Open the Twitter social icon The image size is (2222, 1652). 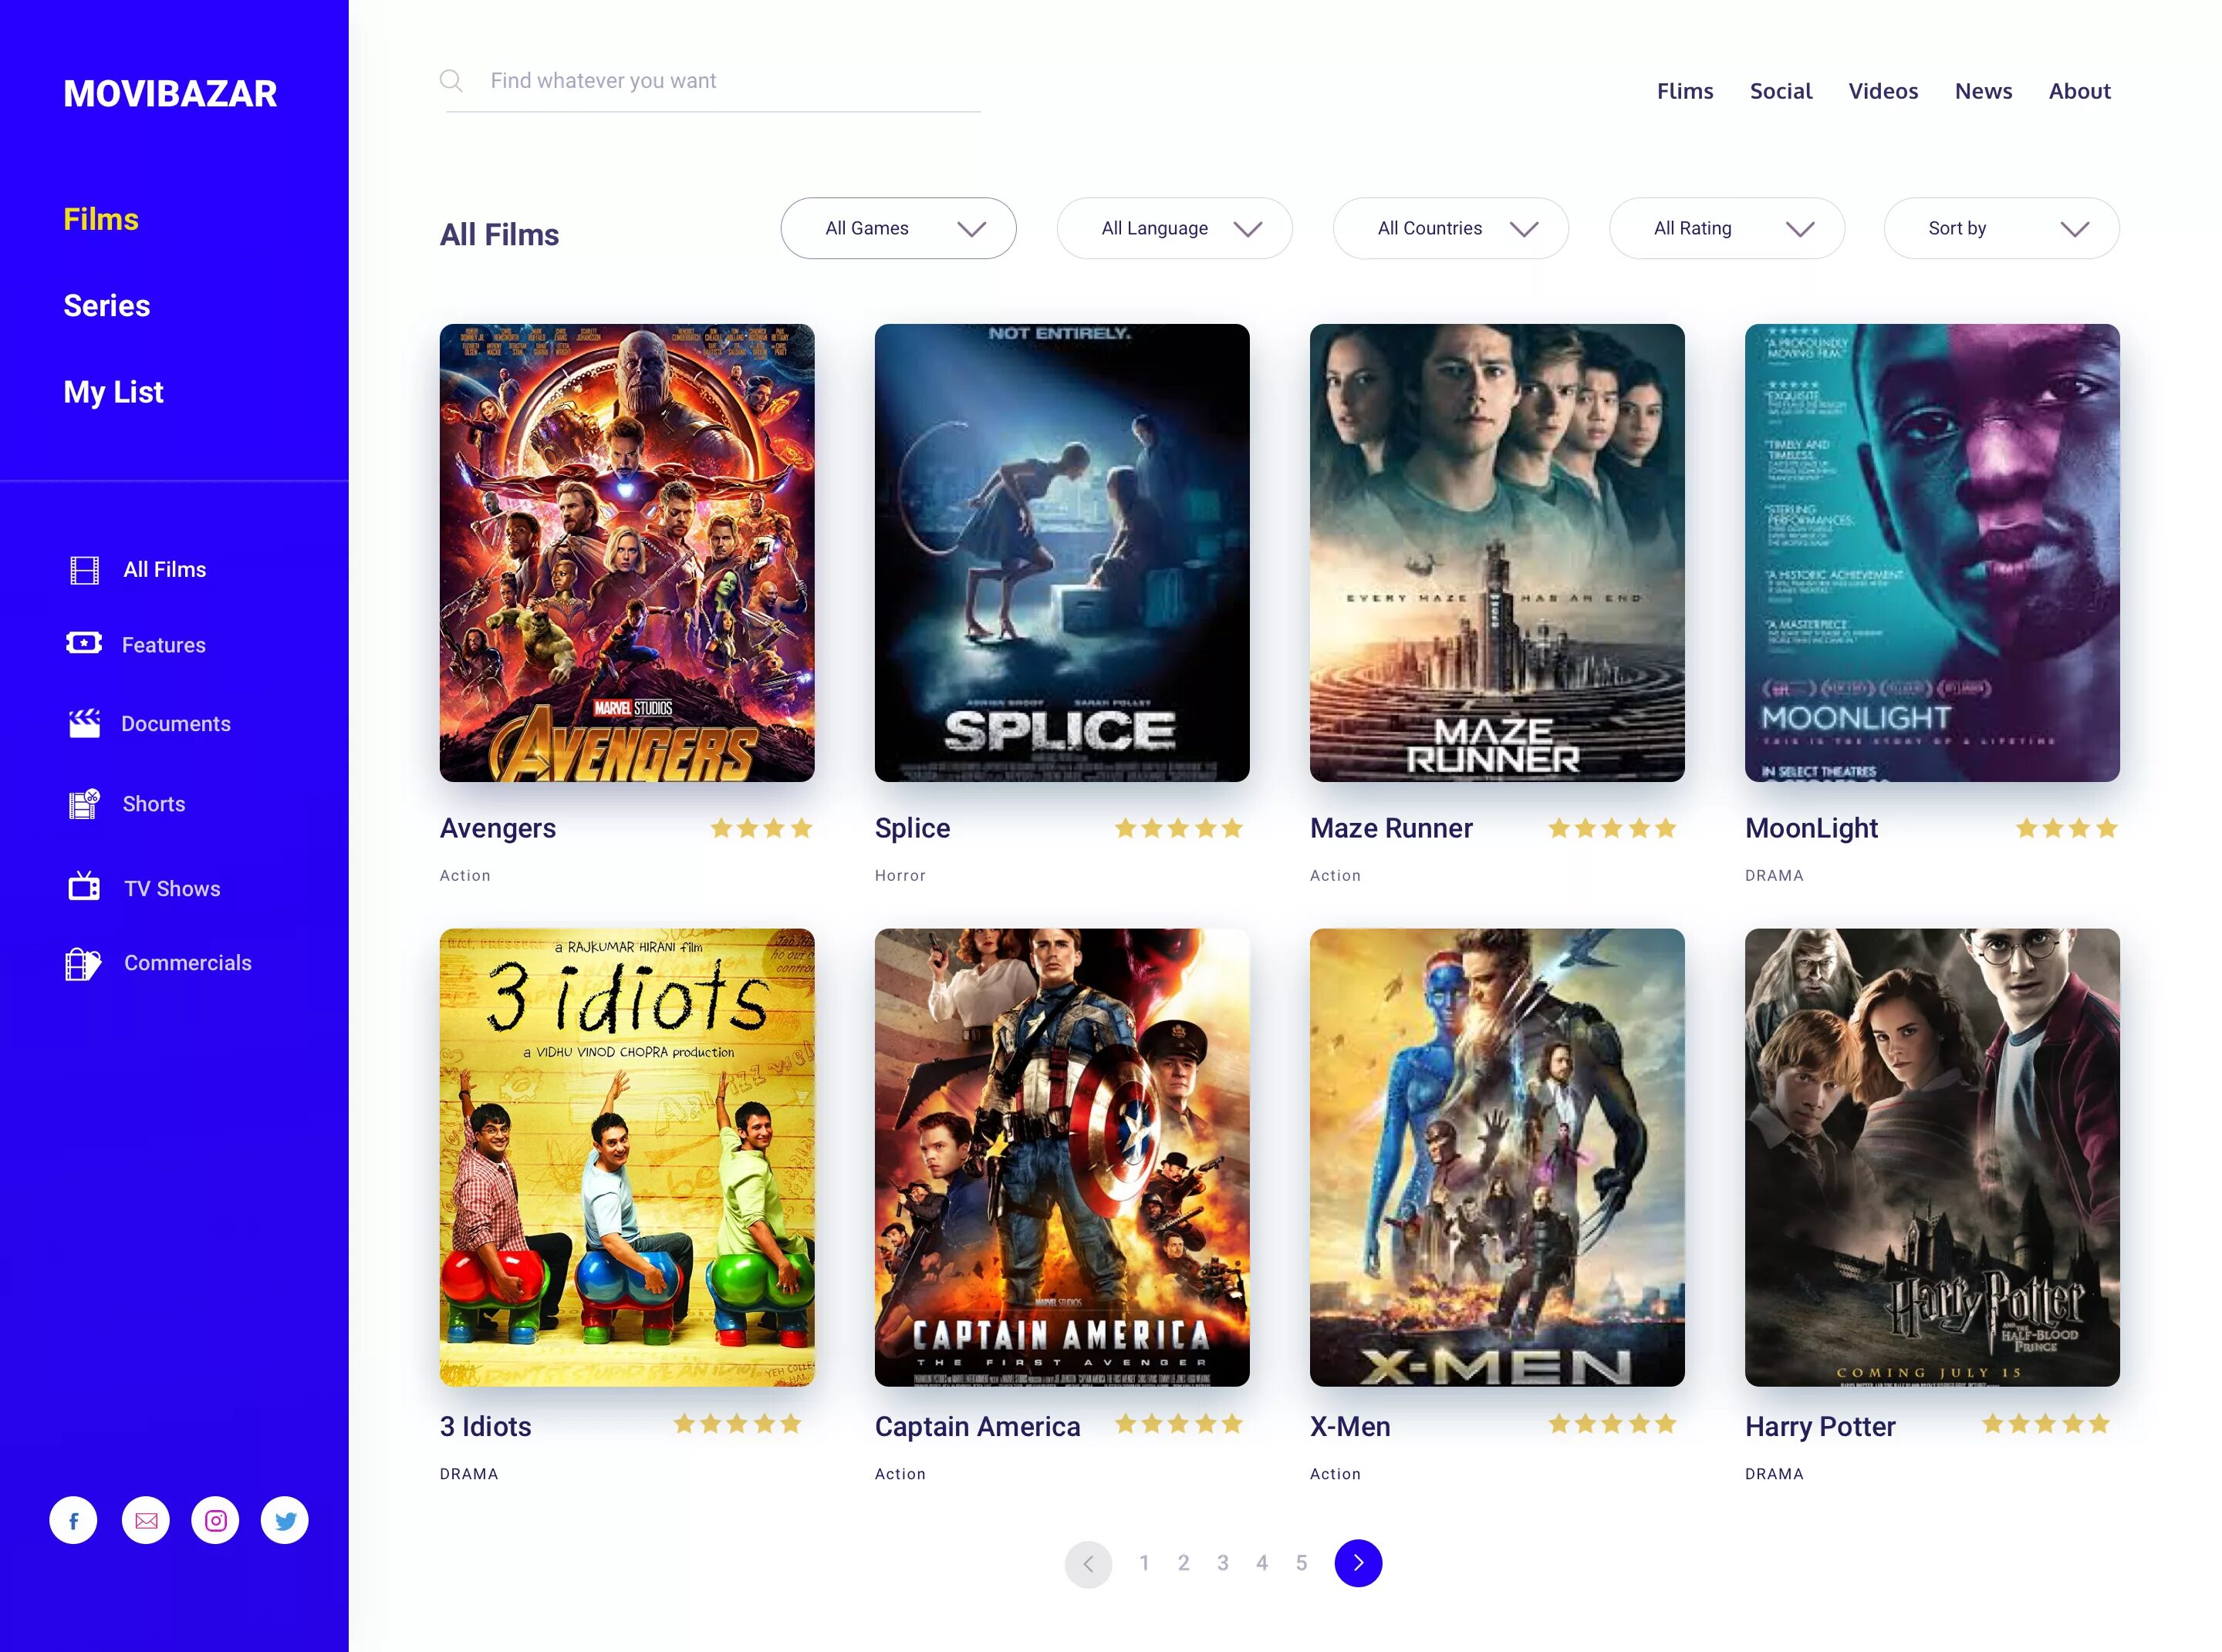285,1520
